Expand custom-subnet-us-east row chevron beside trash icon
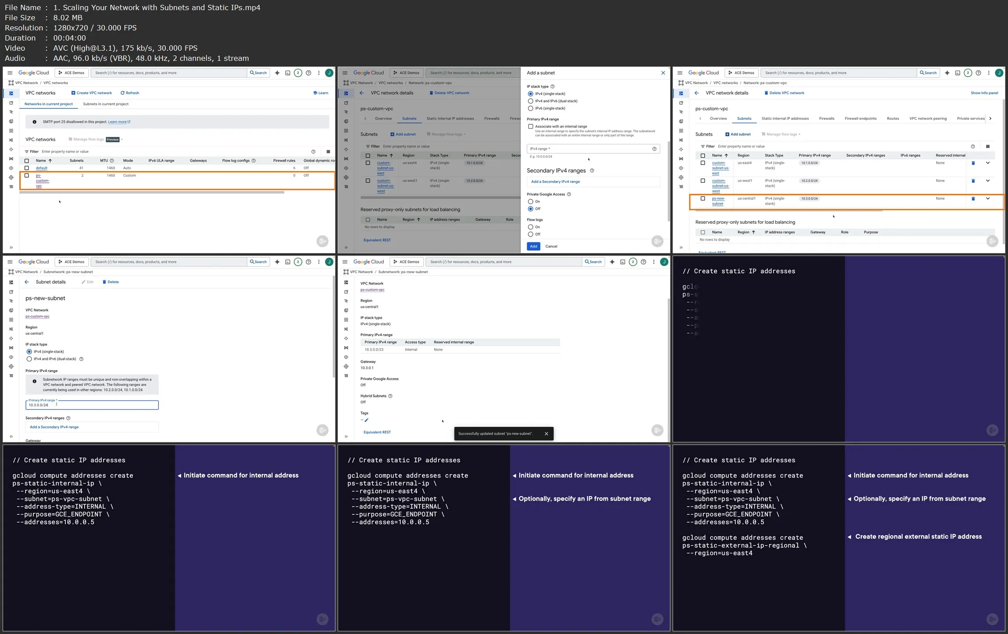This screenshot has height=634, width=1008. (988, 163)
